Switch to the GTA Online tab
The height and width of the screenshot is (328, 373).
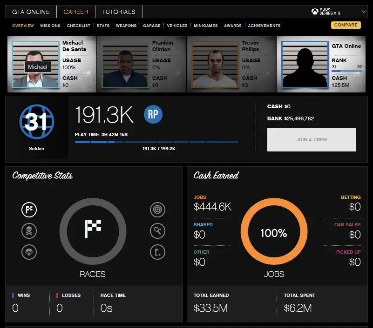pyautogui.click(x=31, y=12)
